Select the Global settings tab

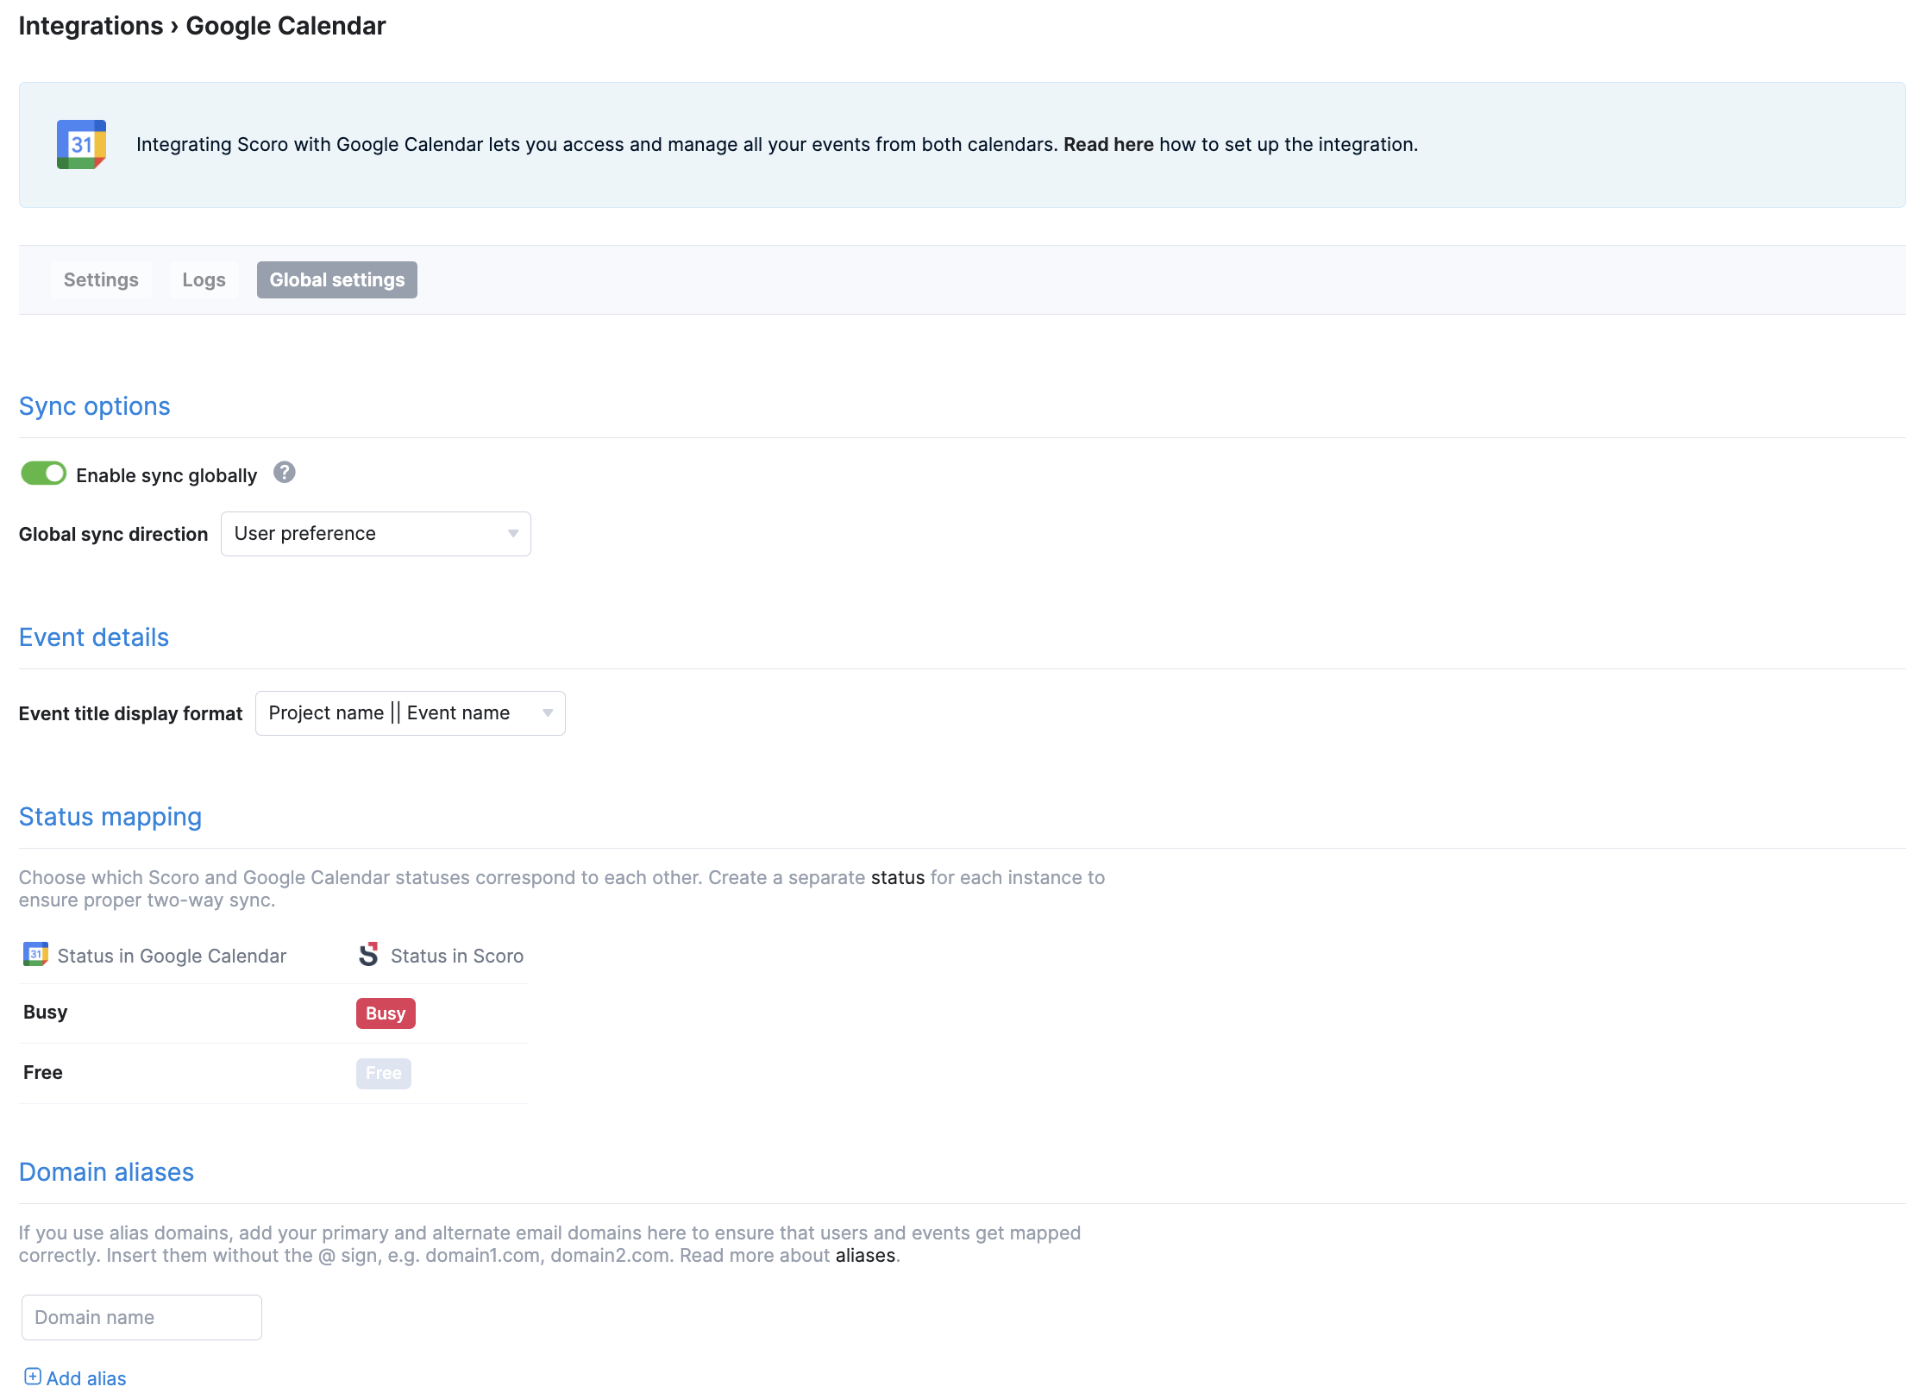(x=337, y=279)
